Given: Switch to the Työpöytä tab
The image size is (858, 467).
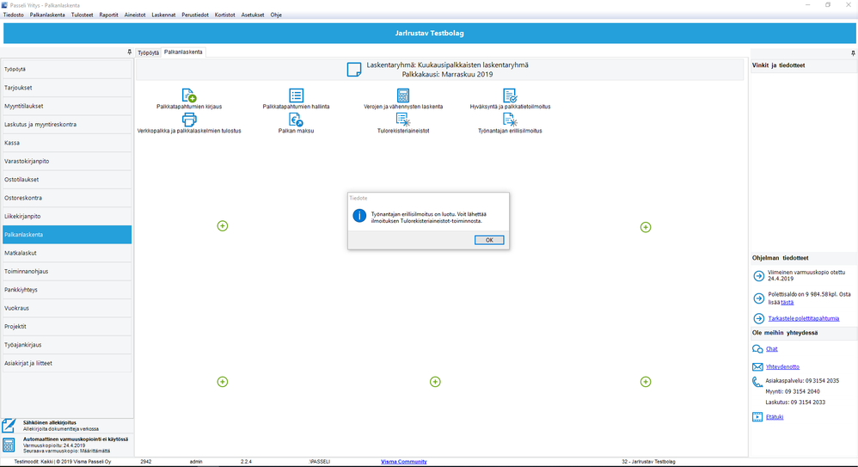Looking at the screenshot, I should point(148,52).
